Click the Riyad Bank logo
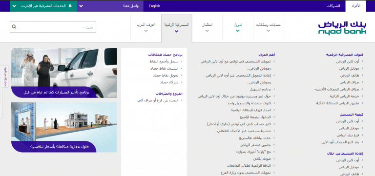The image size is (375, 176). 342,28
